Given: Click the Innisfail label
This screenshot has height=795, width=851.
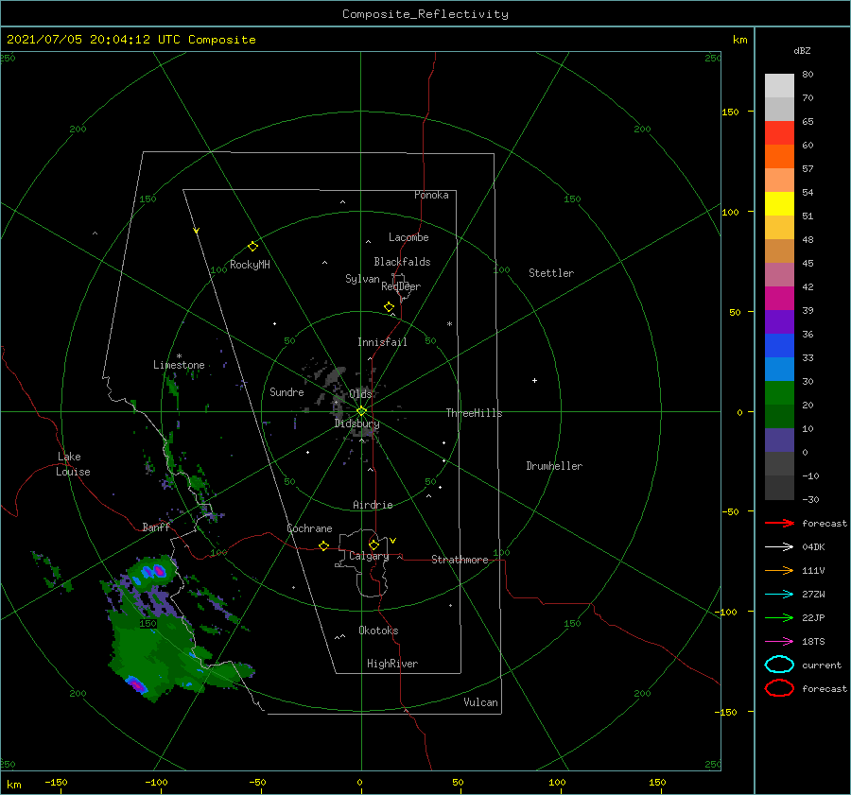Looking at the screenshot, I should tap(382, 342).
